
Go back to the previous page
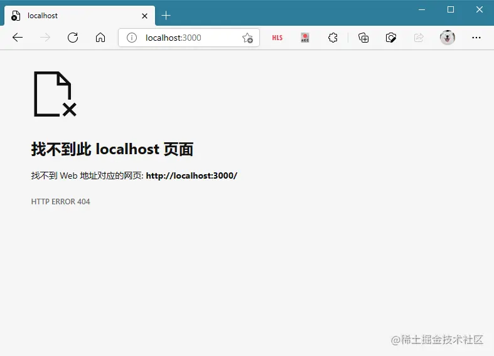click(x=18, y=38)
